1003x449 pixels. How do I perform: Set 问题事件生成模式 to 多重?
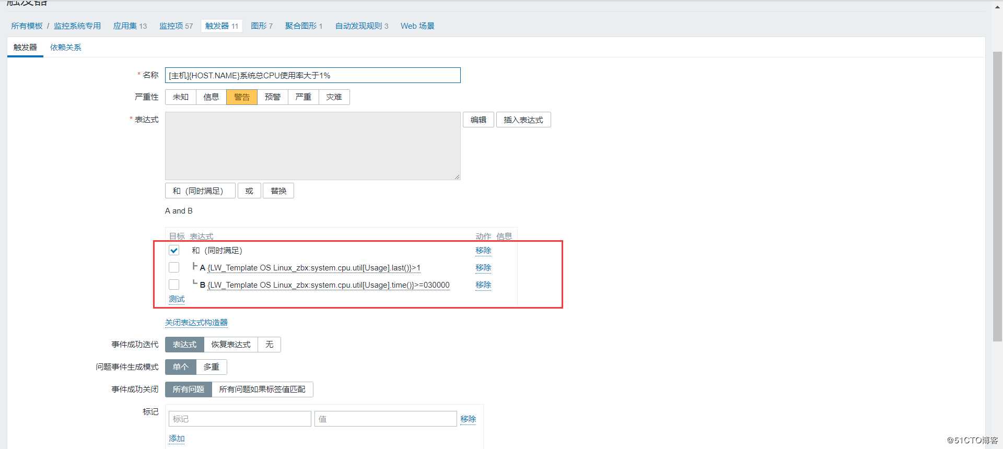point(212,367)
